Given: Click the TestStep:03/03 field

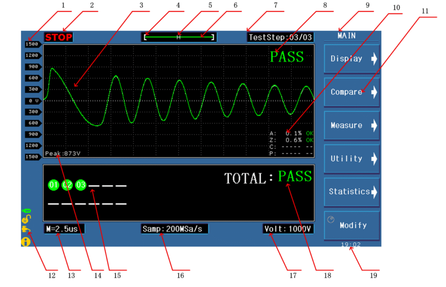Looking at the screenshot, I should coord(280,37).
